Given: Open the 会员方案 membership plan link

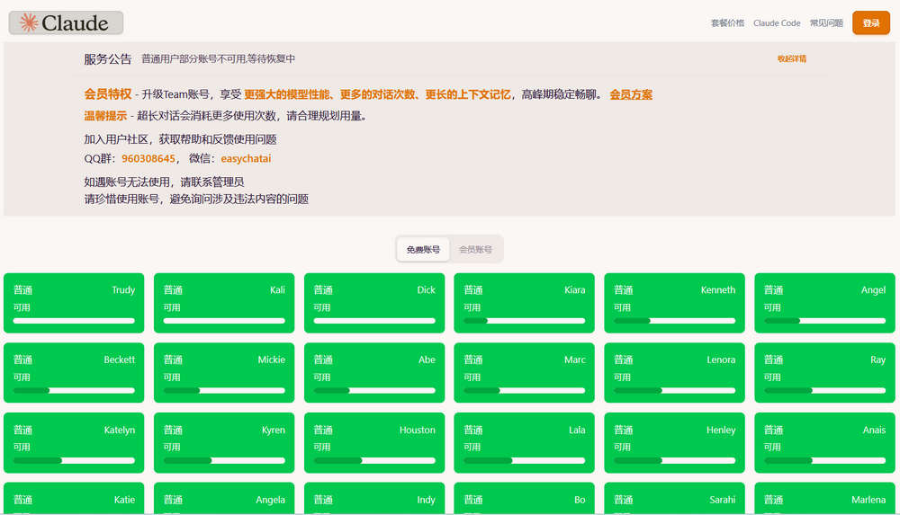Looking at the screenshot, I should [631, 94].
